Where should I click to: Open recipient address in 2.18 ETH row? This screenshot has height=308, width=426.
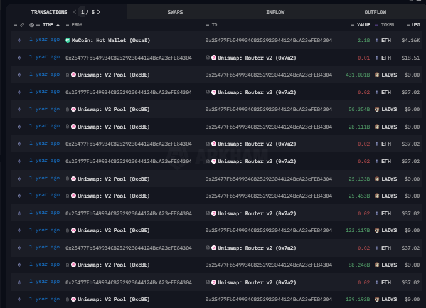[269, 40]
